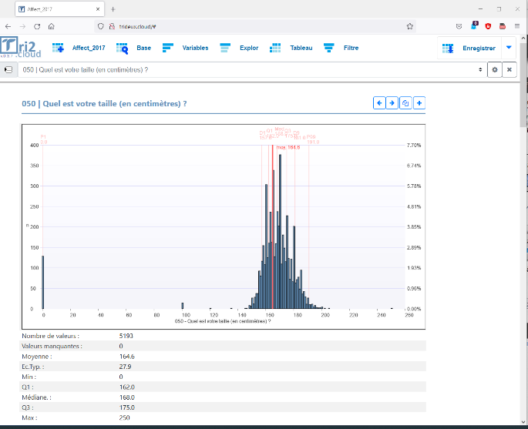This screenshot has width=528, height=429.
Task: Click the plus icon to add chart
Action: pyautogui.click(x=419, y=103)
